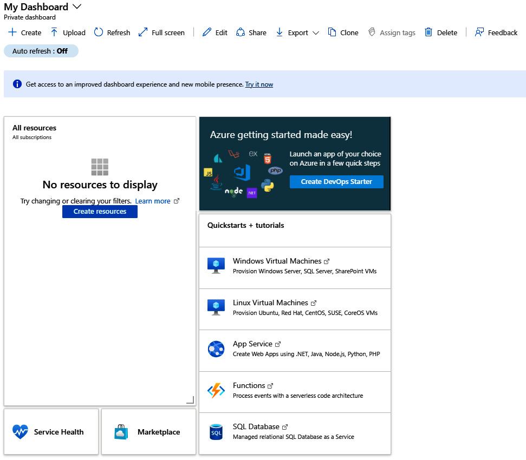This screenshot has height=460, width=526.
Task: Click the Upload arrow icon
Action: click(x=54, y=32)
